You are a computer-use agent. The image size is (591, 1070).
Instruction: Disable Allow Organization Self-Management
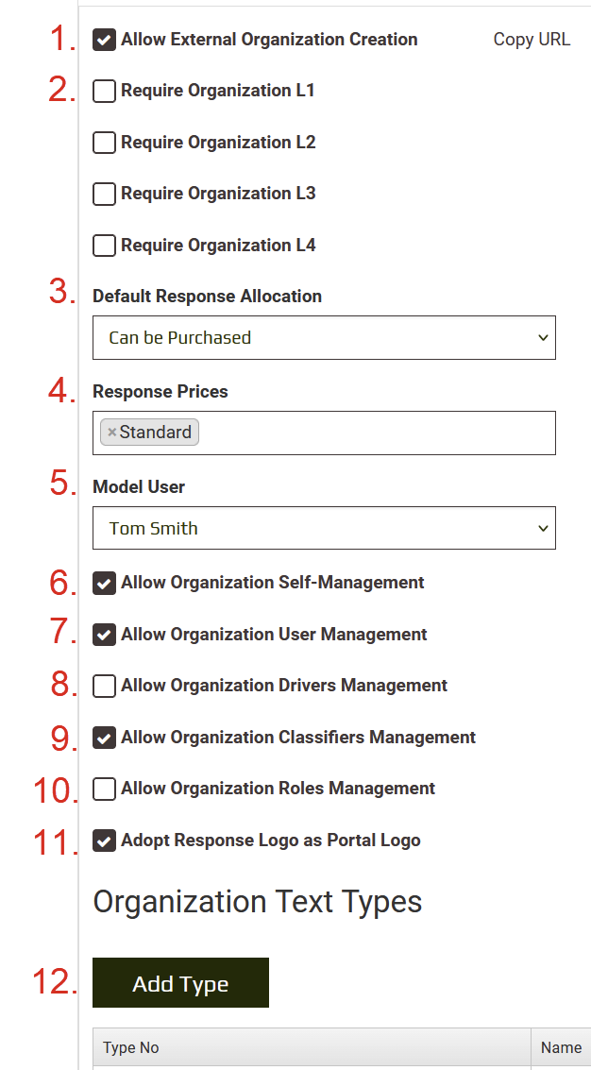click(105, 584)
